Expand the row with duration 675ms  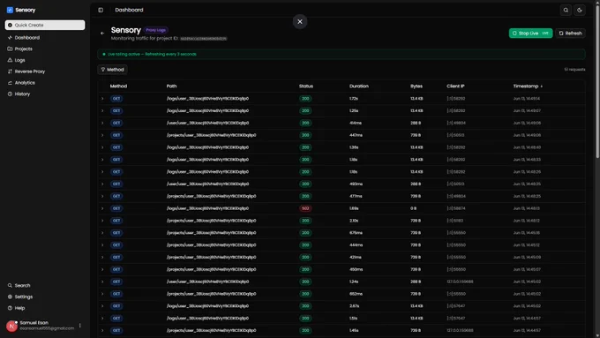click(102, 233)
